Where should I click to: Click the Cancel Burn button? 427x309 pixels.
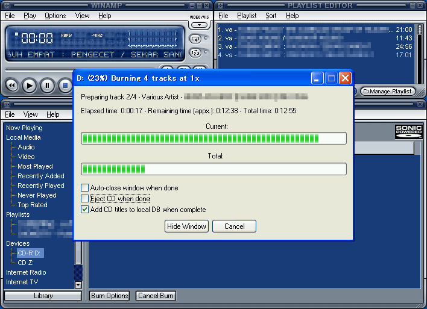tap(156, 296)
